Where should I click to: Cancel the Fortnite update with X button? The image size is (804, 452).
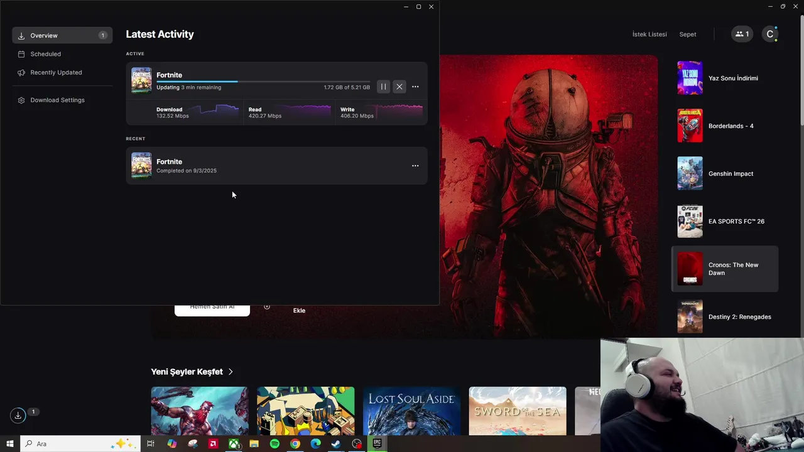click(399, 87)
